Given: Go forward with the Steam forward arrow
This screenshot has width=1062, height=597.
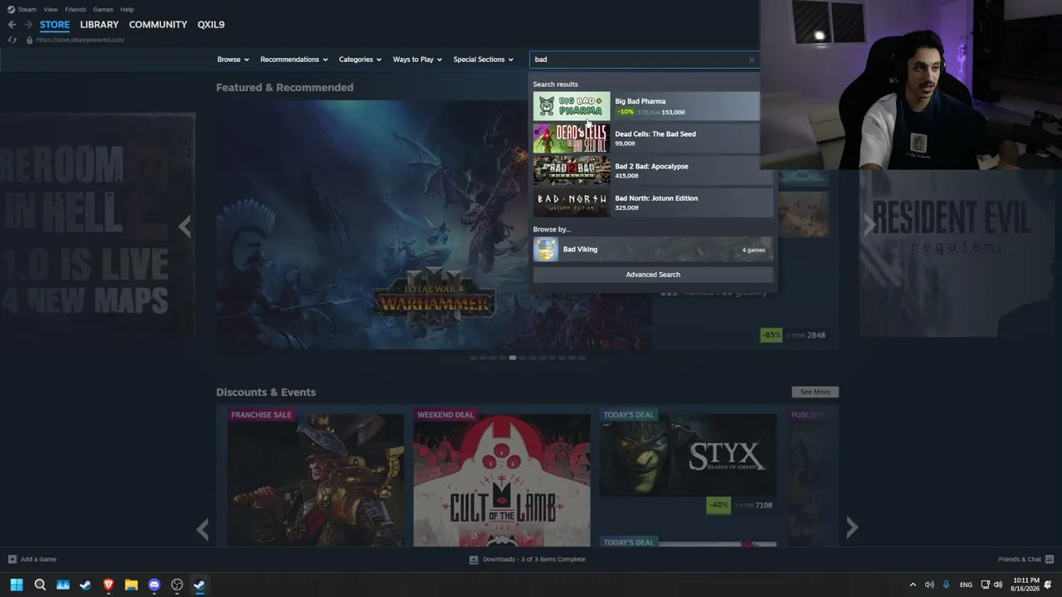Looking at the screenshot, I should (x=28, y=25).
